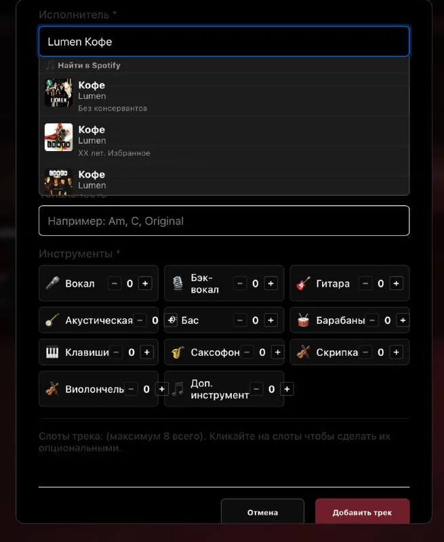Click the drum icon beside Барабаны
This screenshot has width=444, height=542.
coord(303,320)
